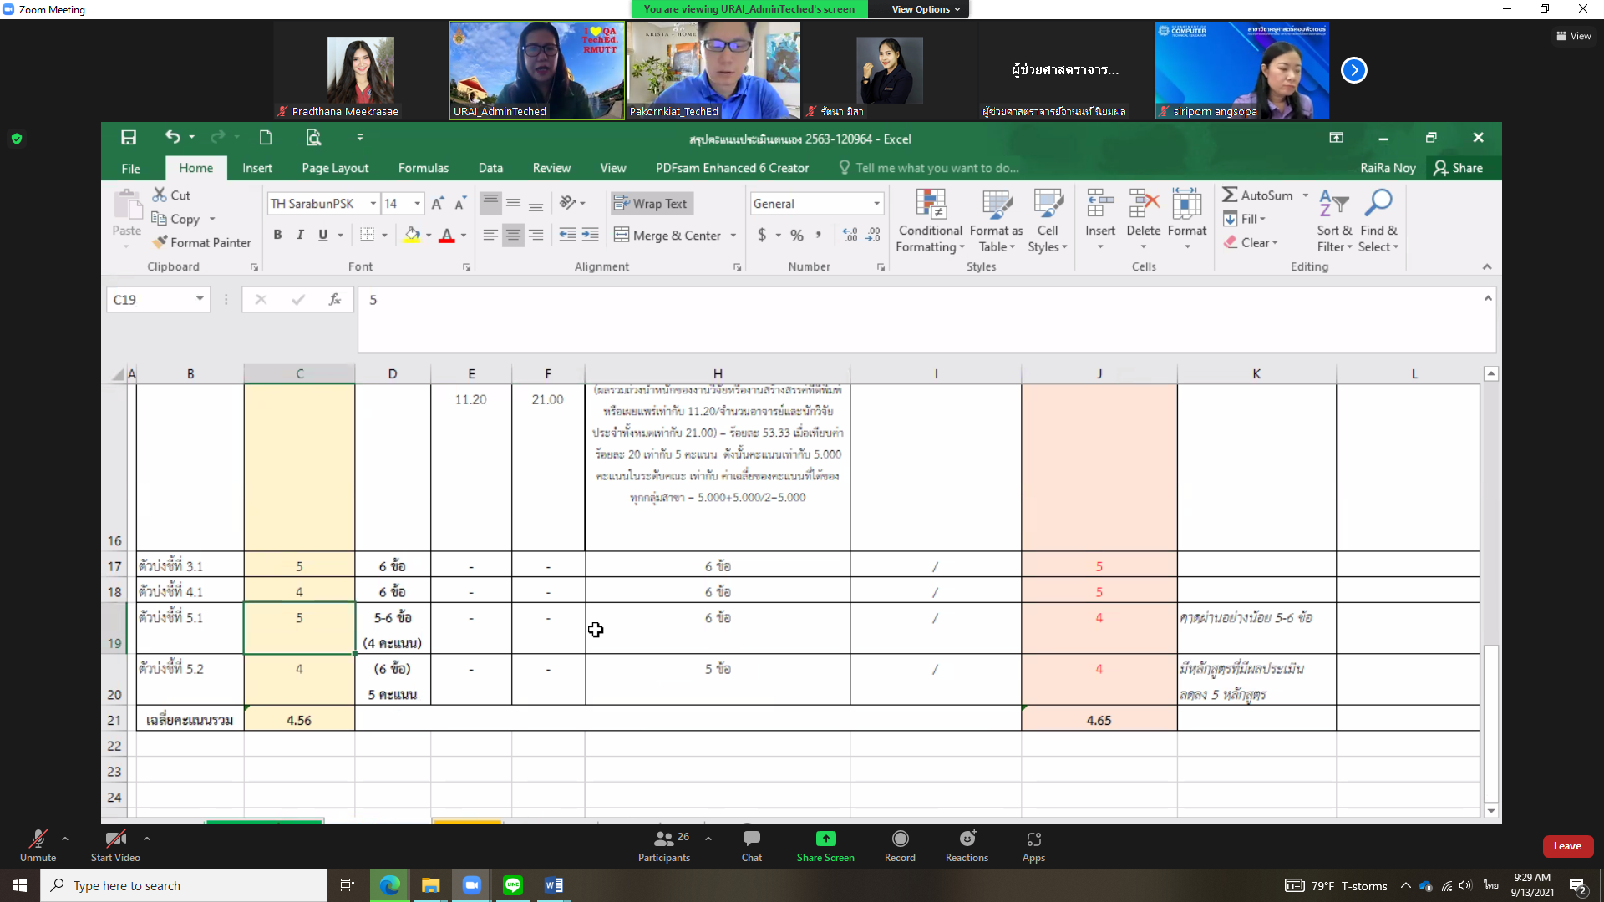Open Sort & Filter menu
Screen dimensions: 1604x902
1334,220
